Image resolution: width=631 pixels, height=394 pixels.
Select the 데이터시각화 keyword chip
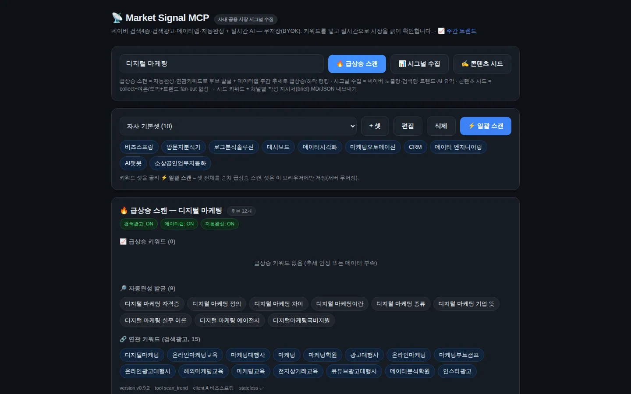tap(320, 147)
